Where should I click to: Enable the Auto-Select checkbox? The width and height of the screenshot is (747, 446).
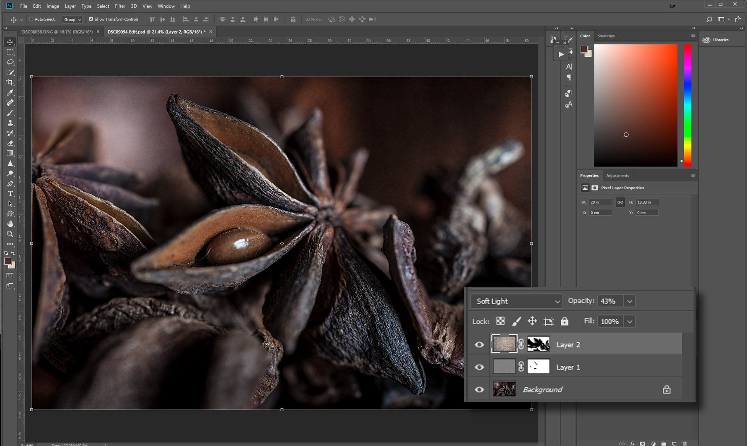tap(31, 19)
